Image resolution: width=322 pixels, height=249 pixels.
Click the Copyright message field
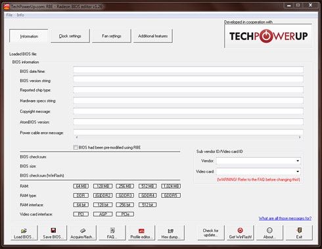click(x=189, y=111)
